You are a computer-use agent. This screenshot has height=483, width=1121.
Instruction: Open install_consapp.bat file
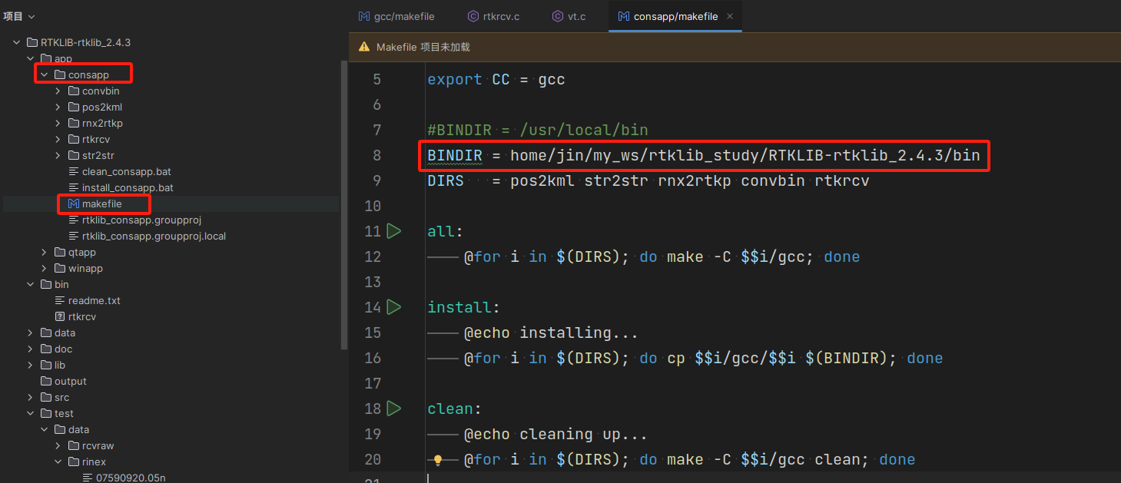pyautogui.click(x=128, y=187)
